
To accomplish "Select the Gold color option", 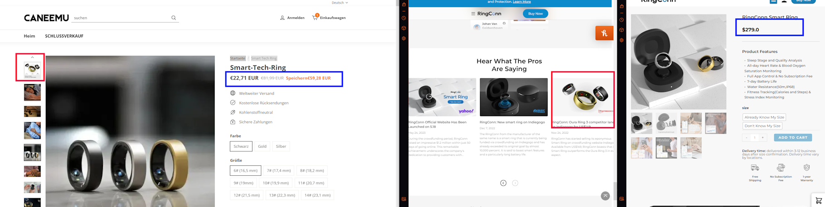I will 262,146.
